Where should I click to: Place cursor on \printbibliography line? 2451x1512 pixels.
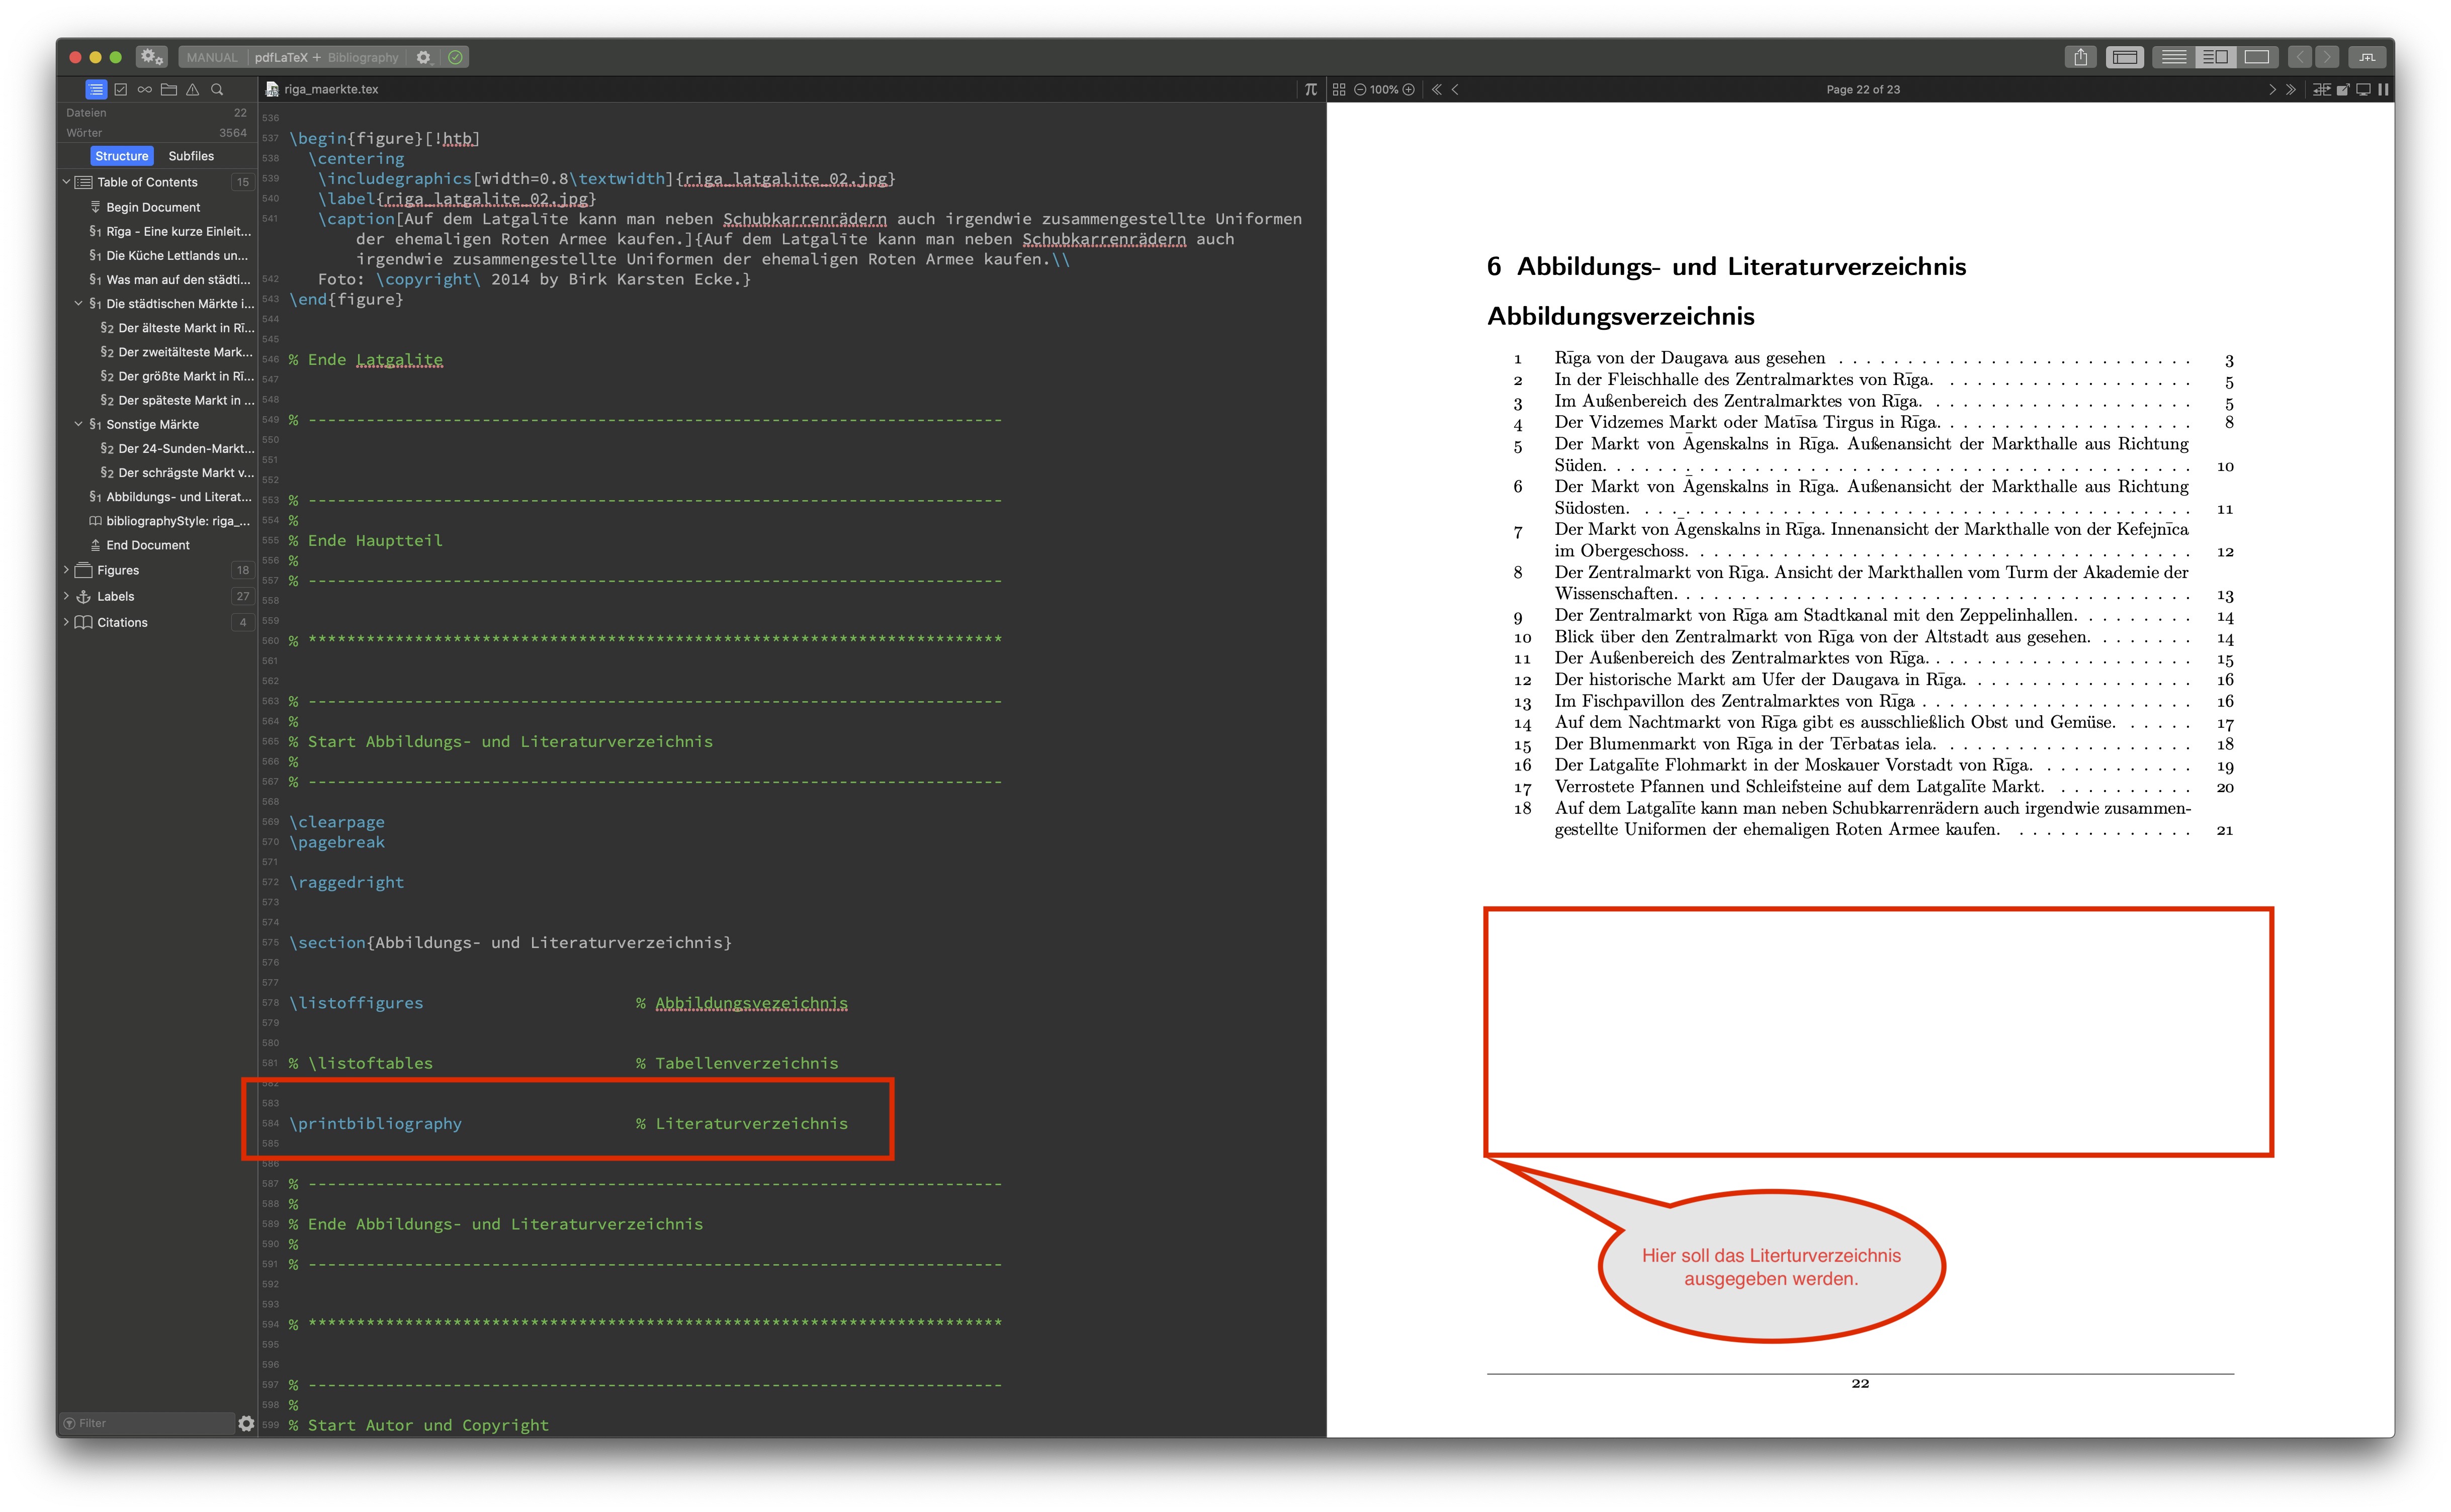[375, 1123]
